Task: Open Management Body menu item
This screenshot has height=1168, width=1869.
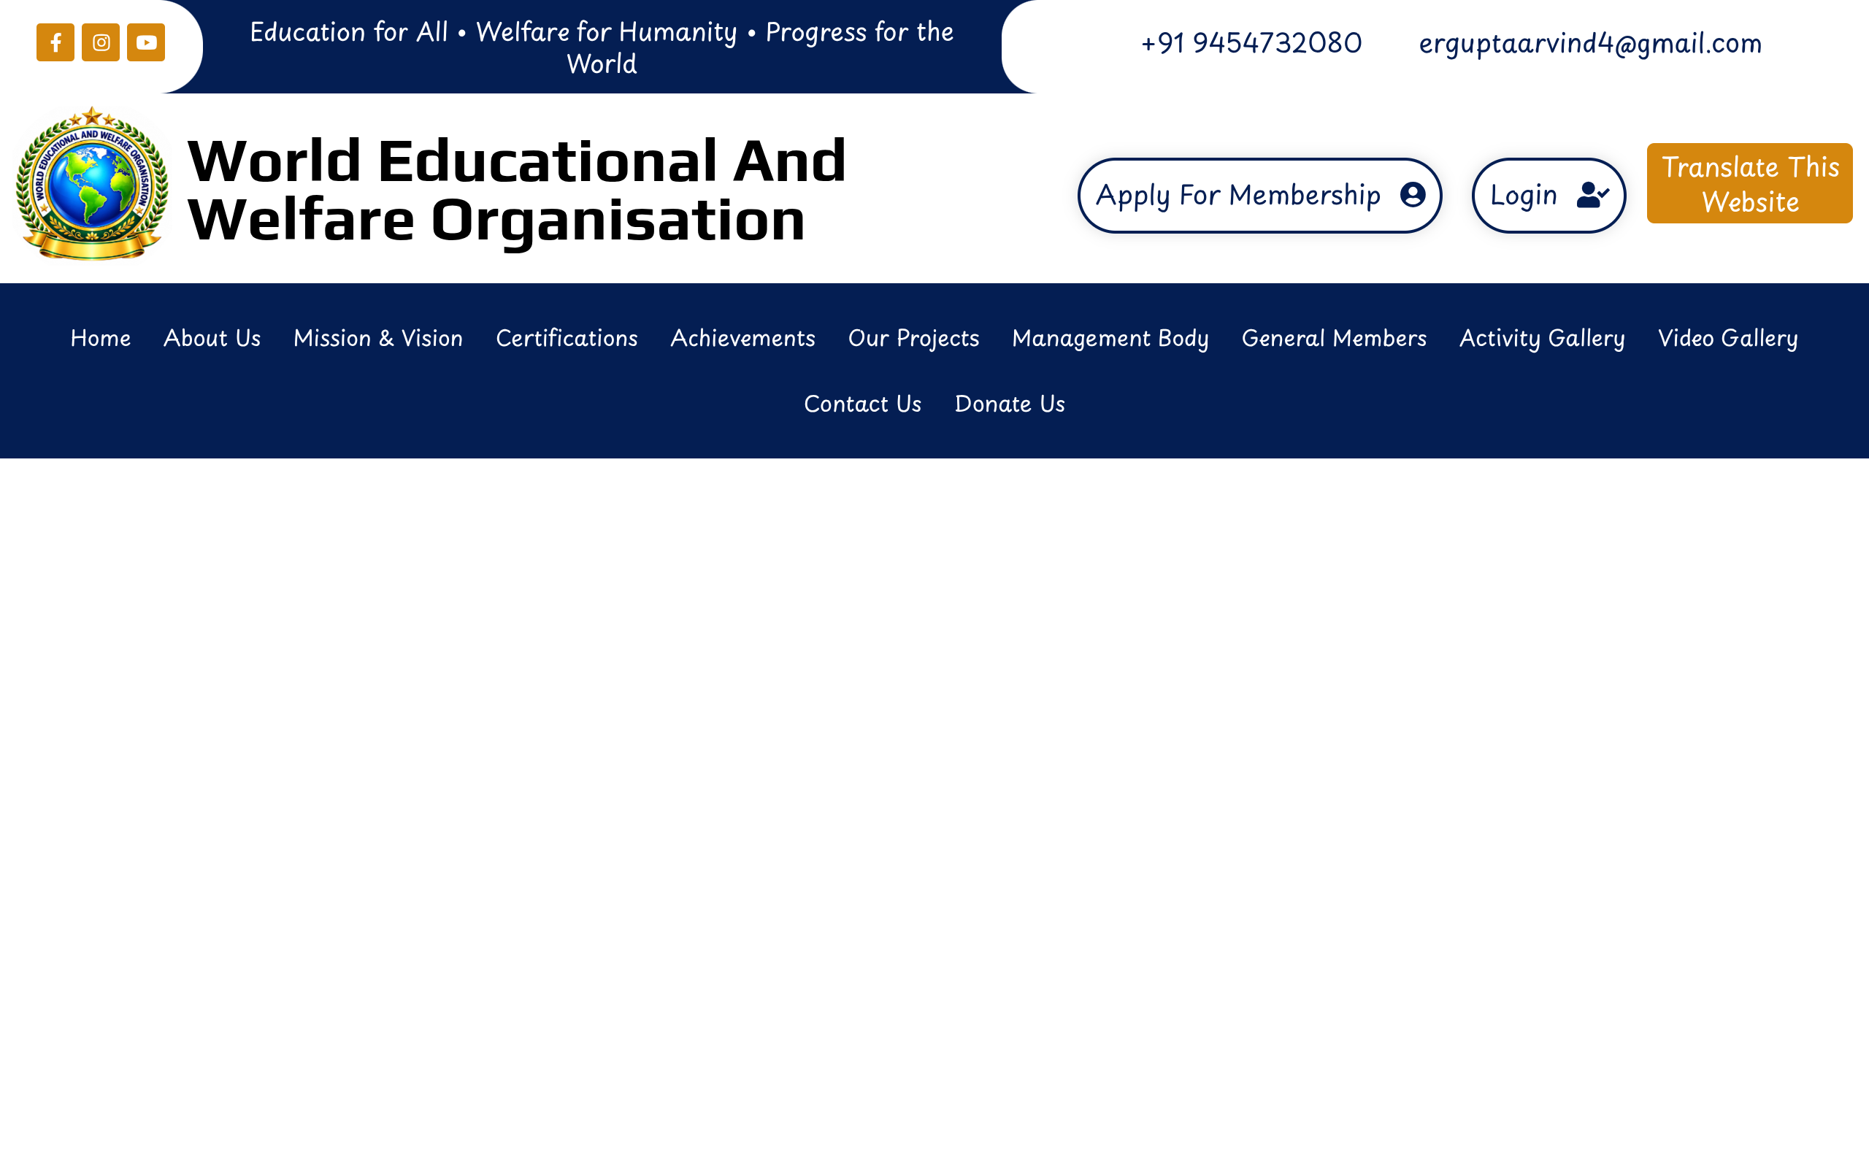Action: point(1110,338)
